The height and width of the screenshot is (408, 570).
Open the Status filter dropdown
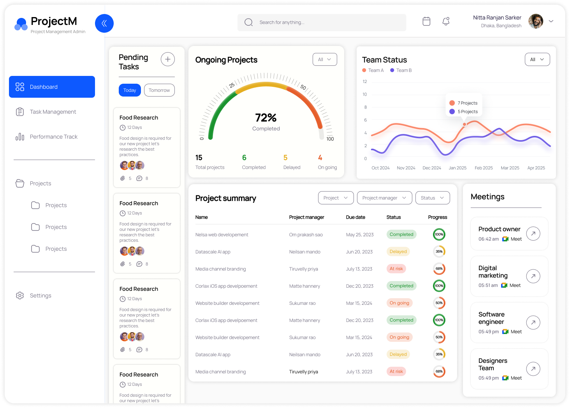(x=432, y=198)
